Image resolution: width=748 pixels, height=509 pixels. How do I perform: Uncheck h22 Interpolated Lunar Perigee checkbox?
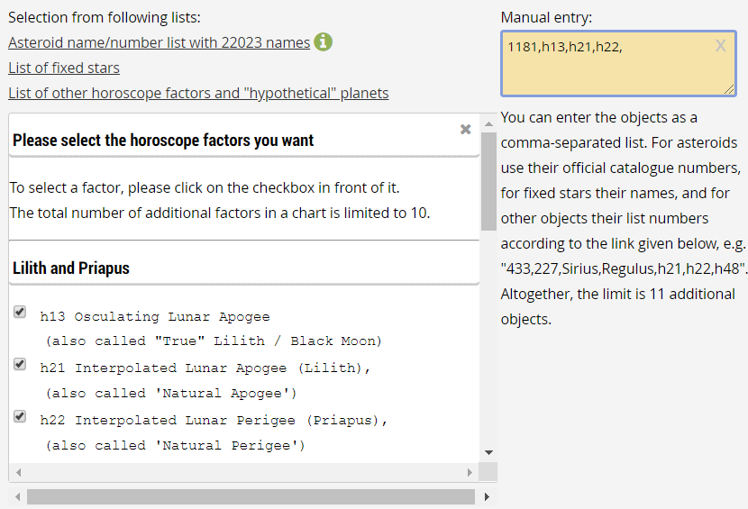(x=20, y=416)
